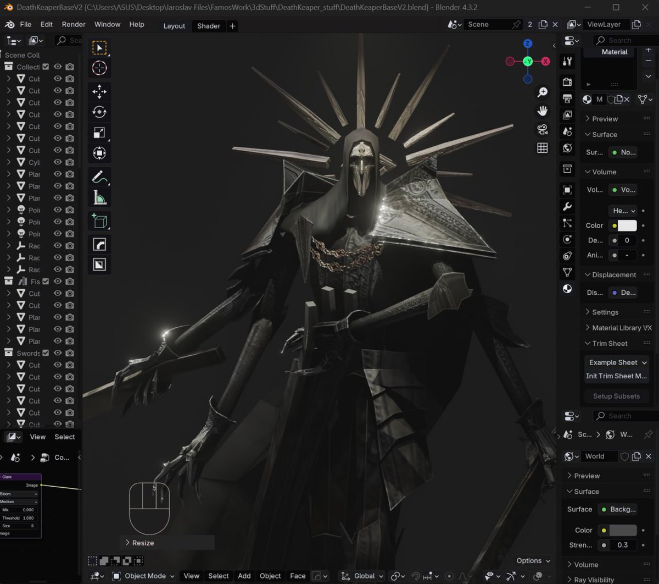Click the viewport zoom magnifier gizmo

pos(543,92)
